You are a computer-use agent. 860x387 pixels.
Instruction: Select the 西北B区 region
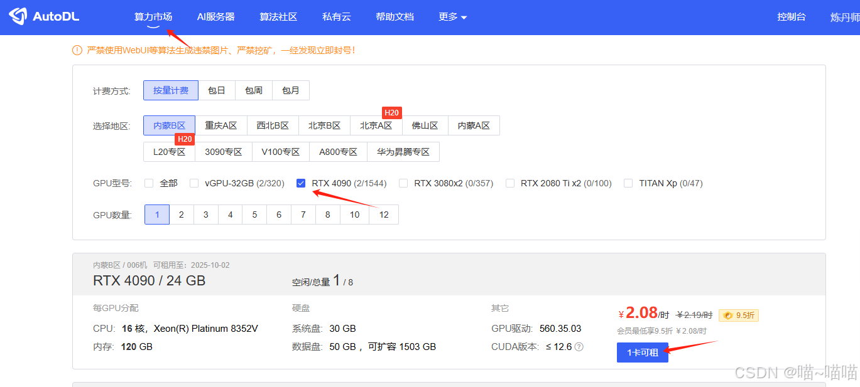click(273, 125)
